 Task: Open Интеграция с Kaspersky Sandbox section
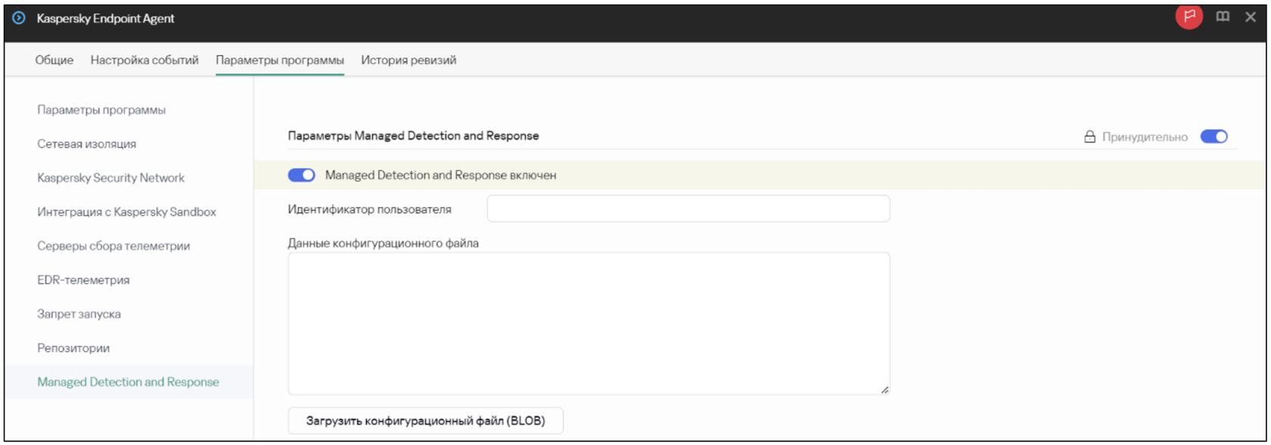tap(127, 212)
